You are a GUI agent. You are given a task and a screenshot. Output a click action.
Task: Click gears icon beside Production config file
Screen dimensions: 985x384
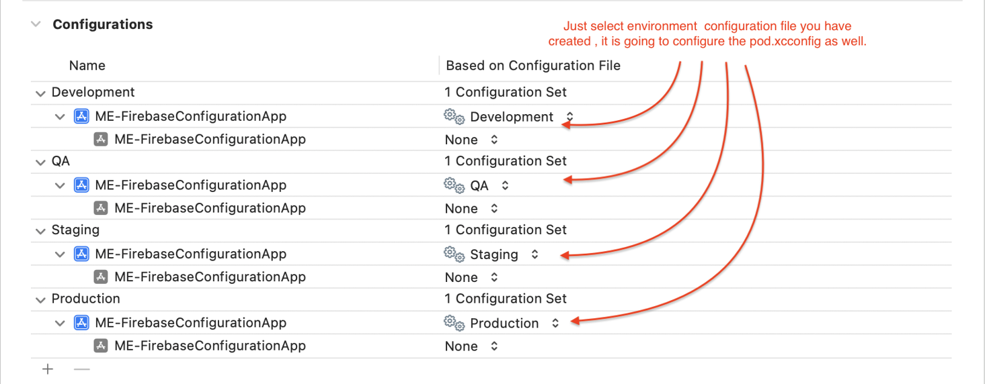click(x=455, y=323)
